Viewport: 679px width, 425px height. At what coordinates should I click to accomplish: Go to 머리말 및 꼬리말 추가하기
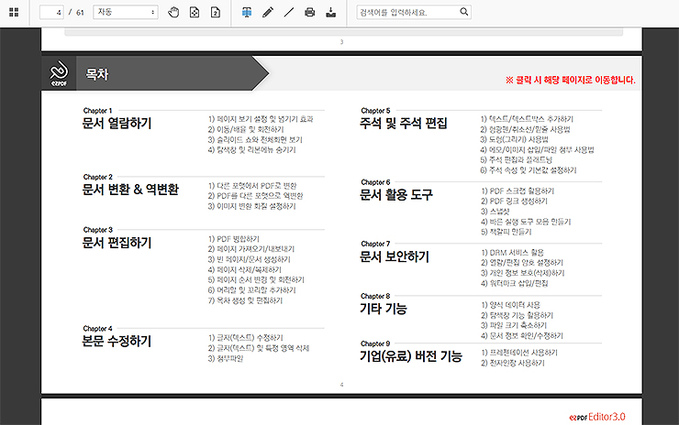click(x=251, y=290)
